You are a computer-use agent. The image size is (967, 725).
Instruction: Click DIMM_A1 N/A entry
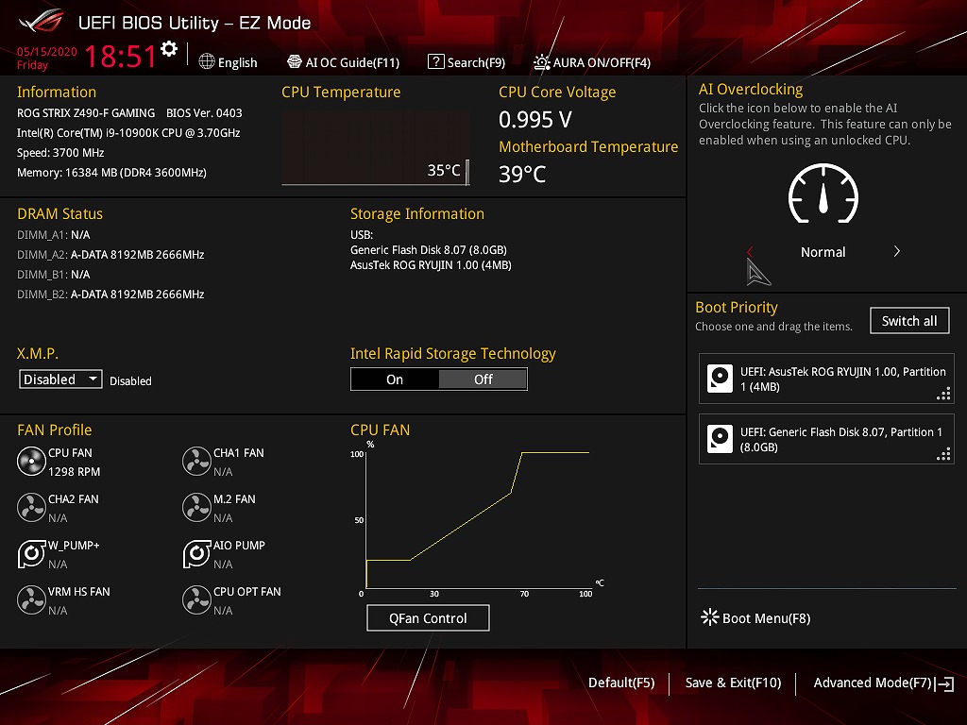click(x=54, y=235)
